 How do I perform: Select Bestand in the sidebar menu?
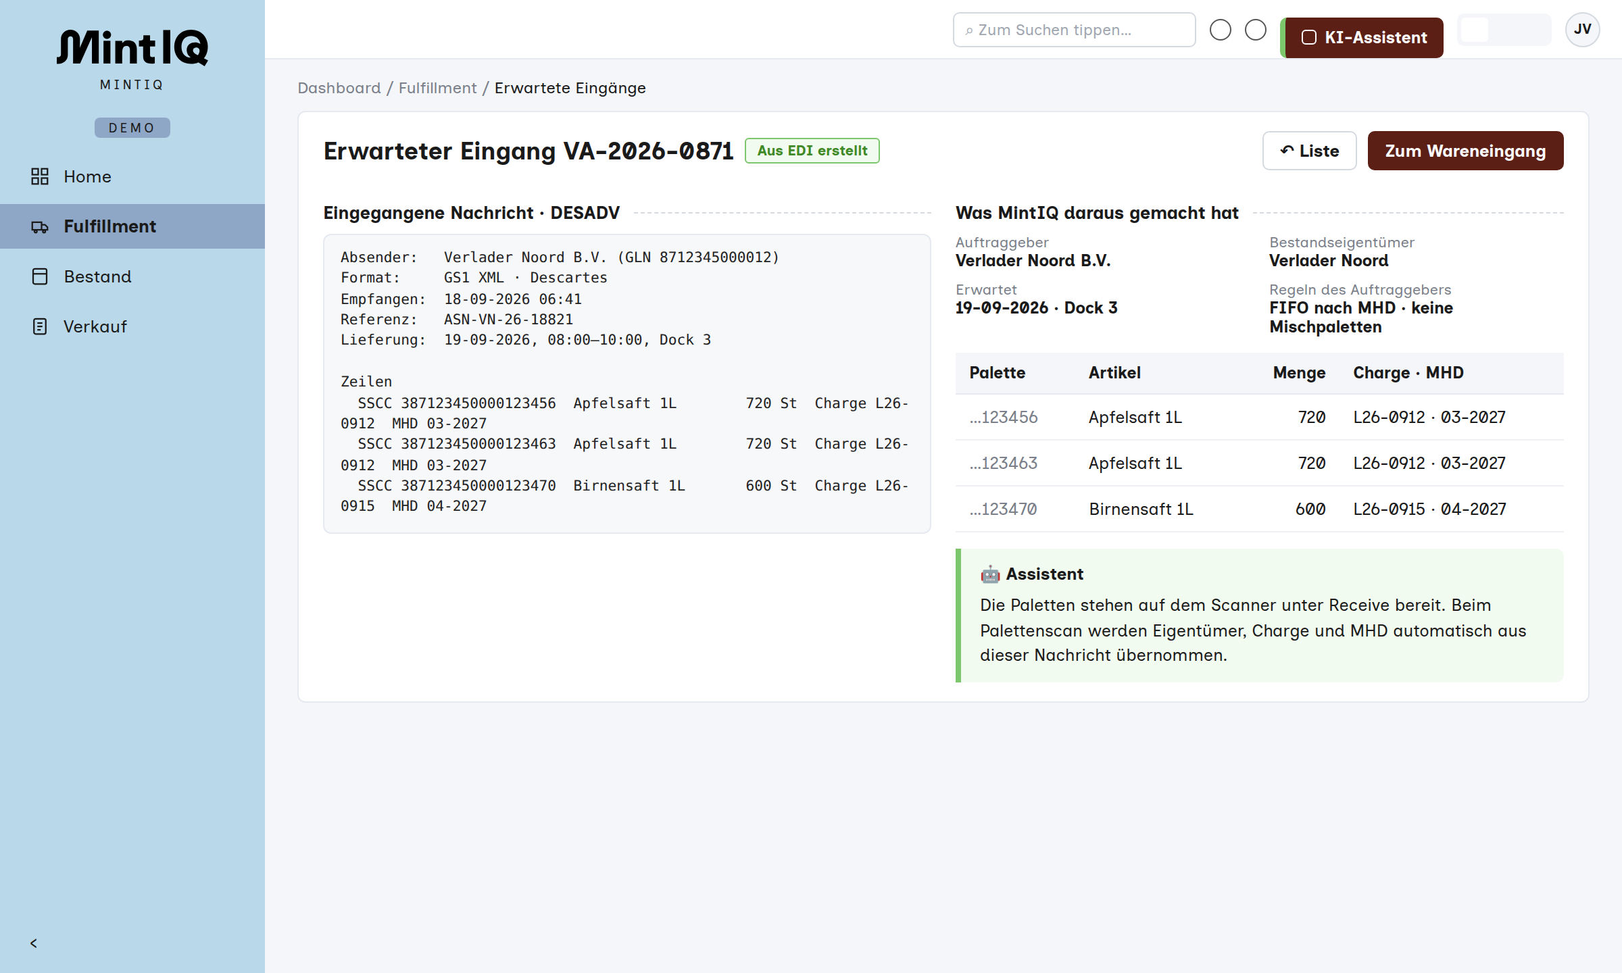coord(132,276)
